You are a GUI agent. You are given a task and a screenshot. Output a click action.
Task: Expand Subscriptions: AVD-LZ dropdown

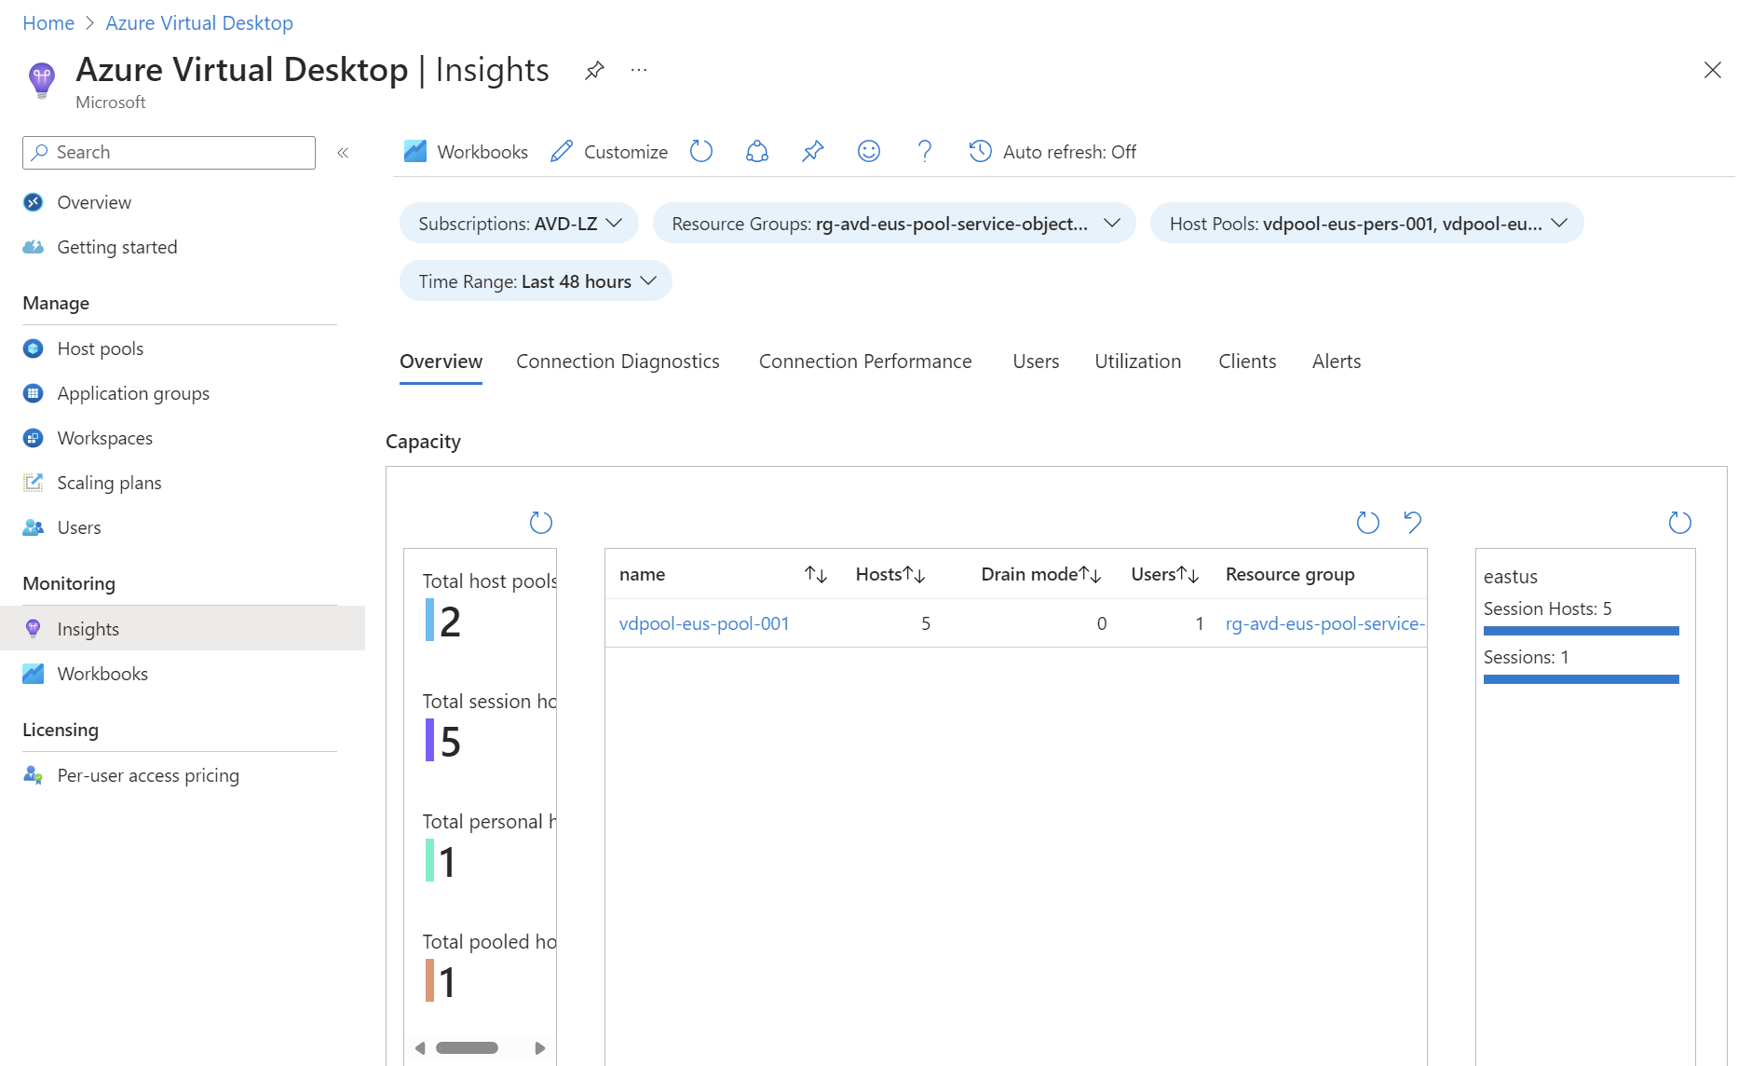[x=519, y=224]
